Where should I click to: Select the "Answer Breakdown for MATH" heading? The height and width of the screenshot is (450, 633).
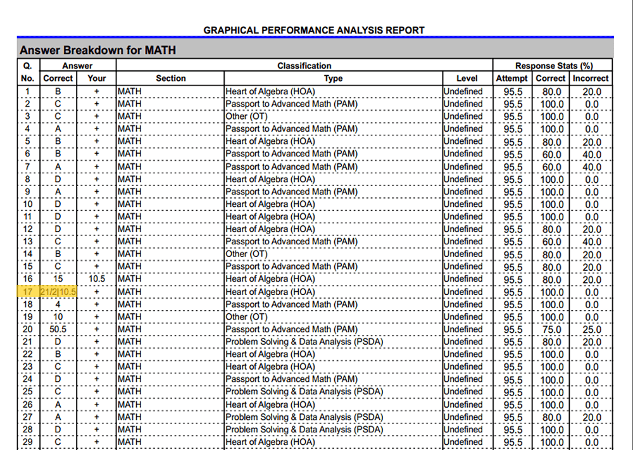click(97, 50)
